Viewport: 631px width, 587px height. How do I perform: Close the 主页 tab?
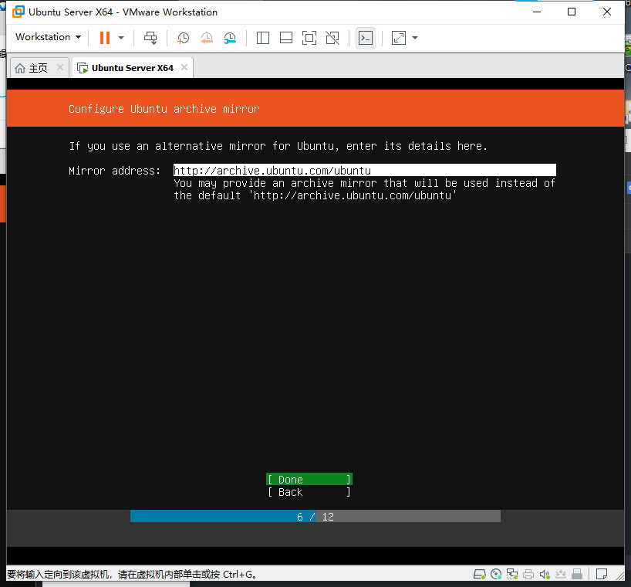(60, 67)
